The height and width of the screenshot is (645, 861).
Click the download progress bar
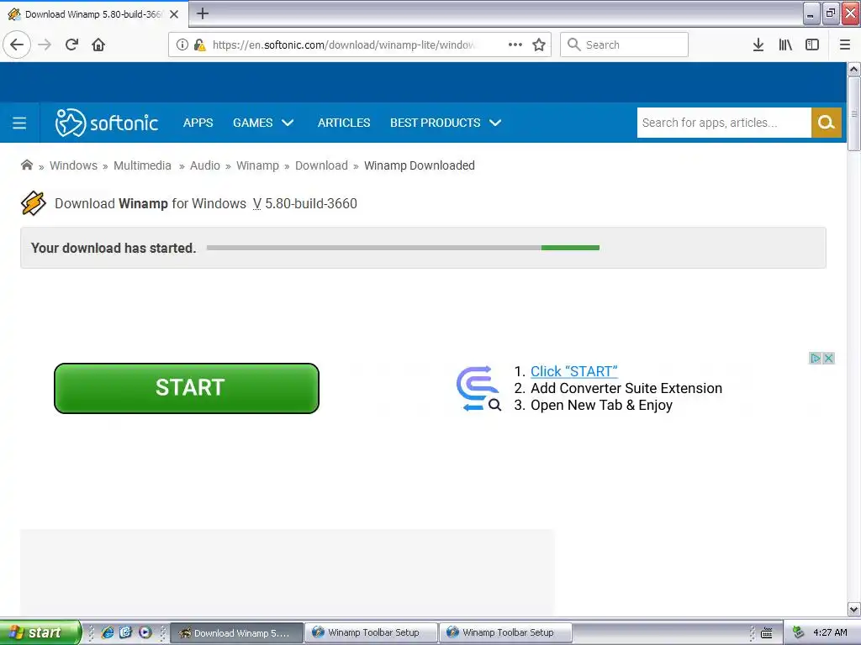(403, 248)
